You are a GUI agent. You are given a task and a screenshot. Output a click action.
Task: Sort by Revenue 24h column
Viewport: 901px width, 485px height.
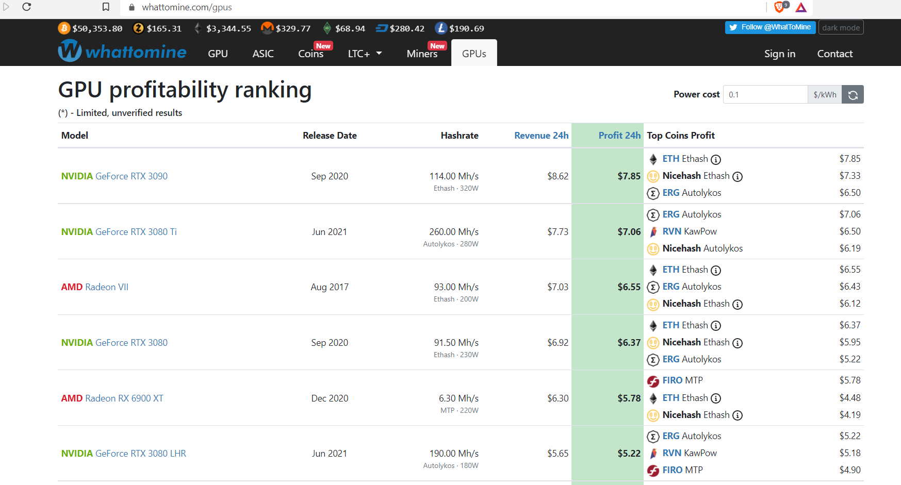[542, 136]
